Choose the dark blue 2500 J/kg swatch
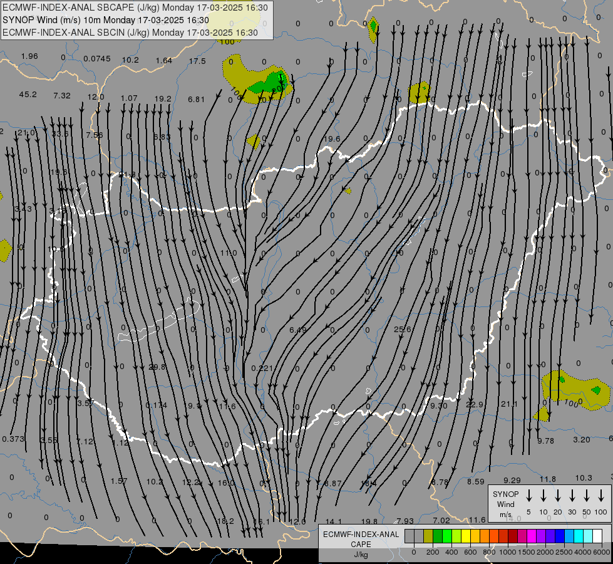Viewport: 613px width, 564px height. (559, 536)
